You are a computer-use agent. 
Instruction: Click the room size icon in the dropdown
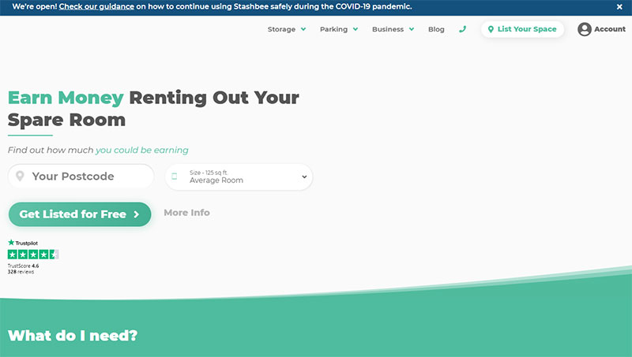click(175, 176)
